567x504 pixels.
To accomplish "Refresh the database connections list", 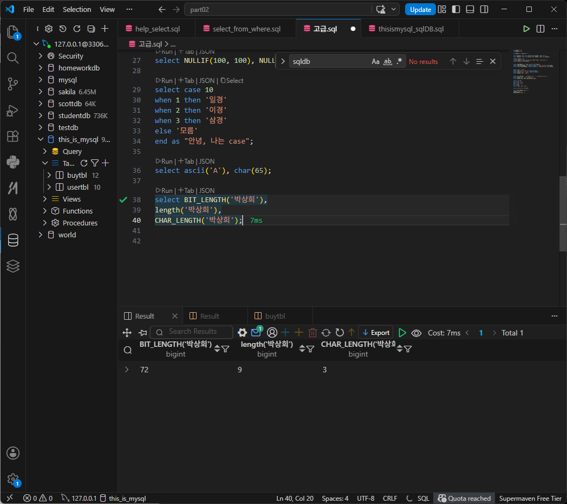I will pyautogui.click(x=77, y=29).
